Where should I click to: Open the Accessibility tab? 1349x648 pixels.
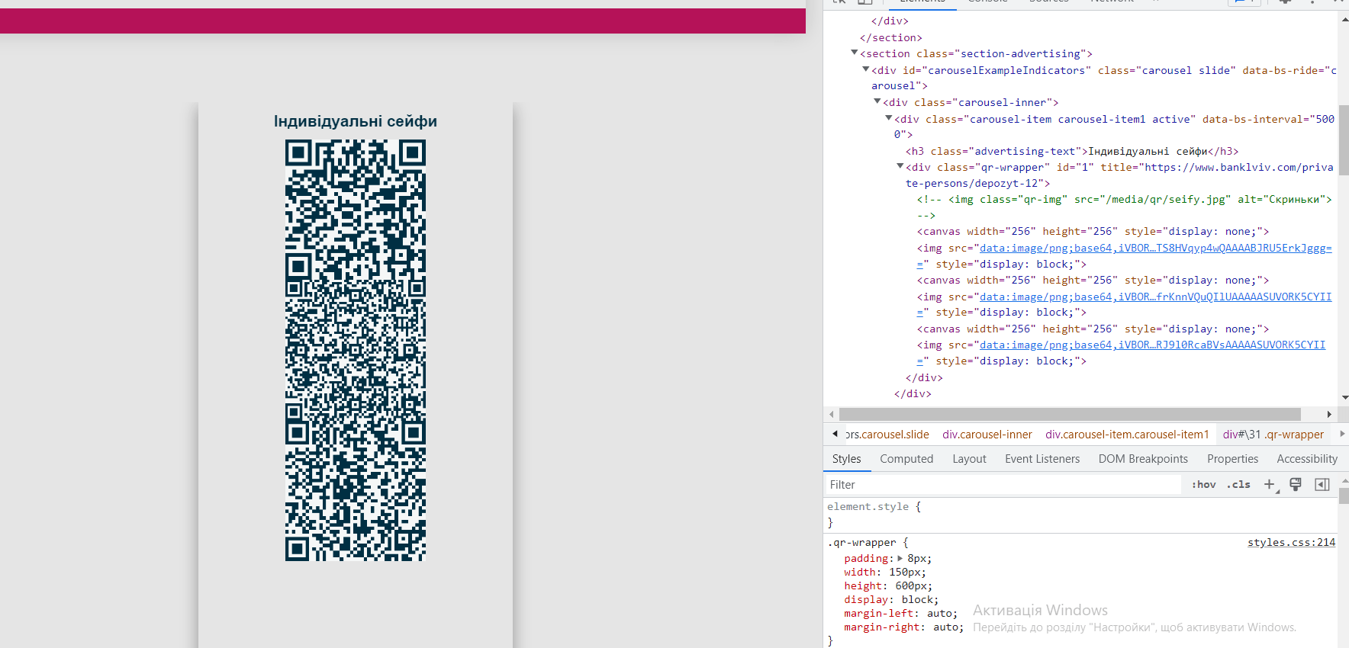tap(1307, 459)
